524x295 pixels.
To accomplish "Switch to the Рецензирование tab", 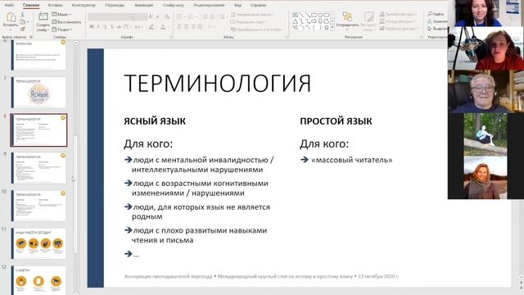I will point(209,5).
